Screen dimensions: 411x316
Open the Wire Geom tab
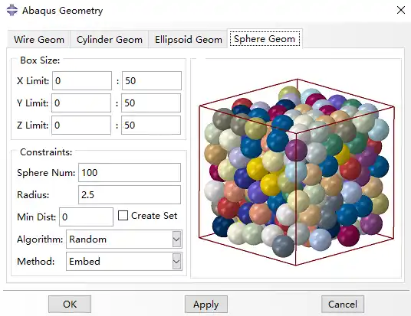point(39,40)
